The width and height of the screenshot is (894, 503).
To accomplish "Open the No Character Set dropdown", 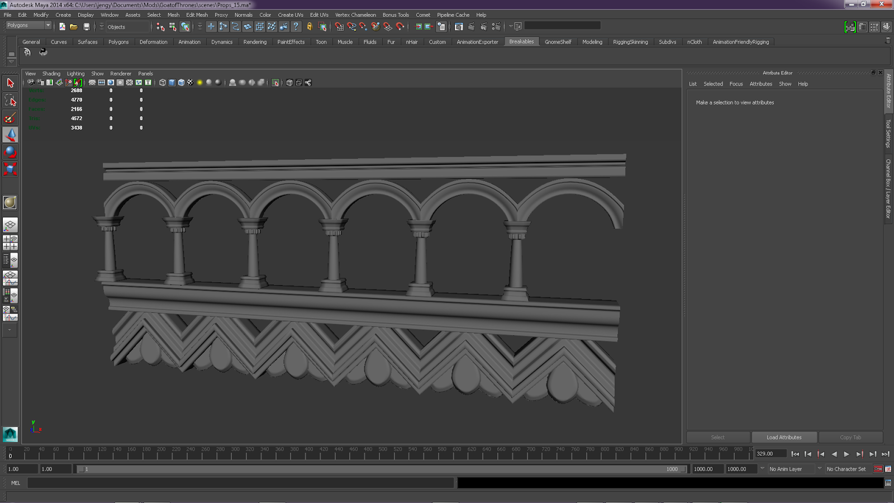I will (x=820, y=469).
